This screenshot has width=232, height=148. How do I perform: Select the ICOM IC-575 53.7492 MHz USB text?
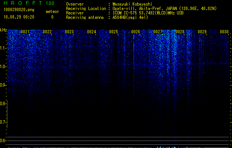point(148,13)
